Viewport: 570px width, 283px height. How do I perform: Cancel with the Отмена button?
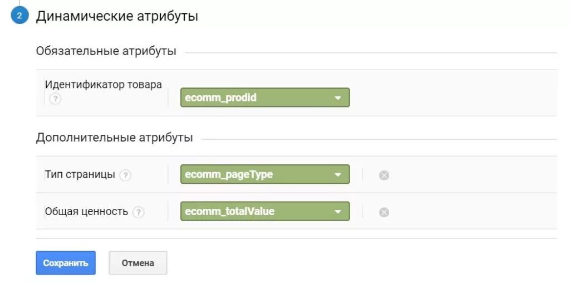point(137,263)
